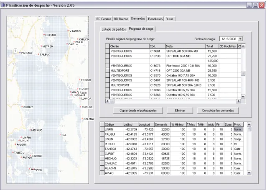The width and height of the screenshot is (267, 190).
Task: Select the PARGUA marker on the map
Action: tap(20, 53)
